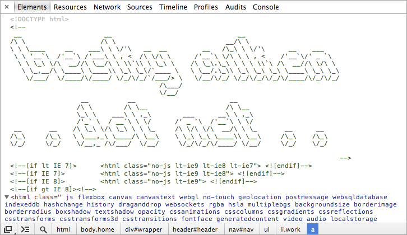Show the console drawer icon

click(25, 229)
